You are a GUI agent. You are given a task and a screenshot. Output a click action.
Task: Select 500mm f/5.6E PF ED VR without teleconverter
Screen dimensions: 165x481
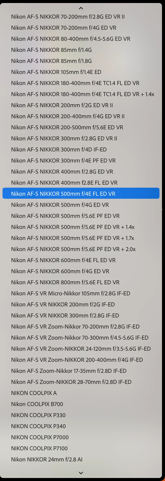(x=81, y=216)
